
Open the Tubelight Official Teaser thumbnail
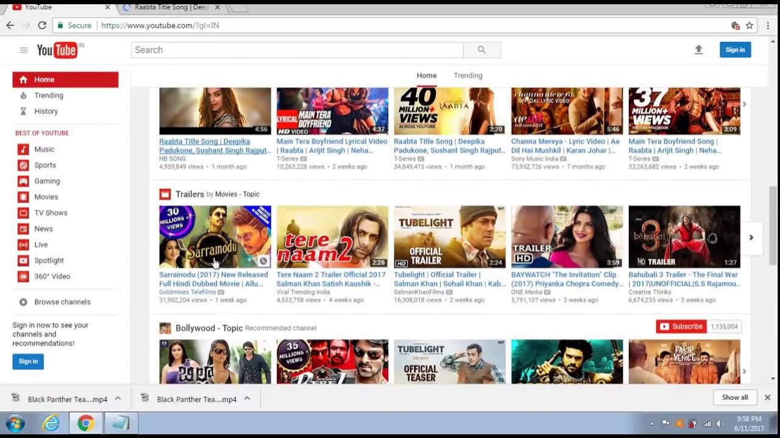tap(450, 361)
